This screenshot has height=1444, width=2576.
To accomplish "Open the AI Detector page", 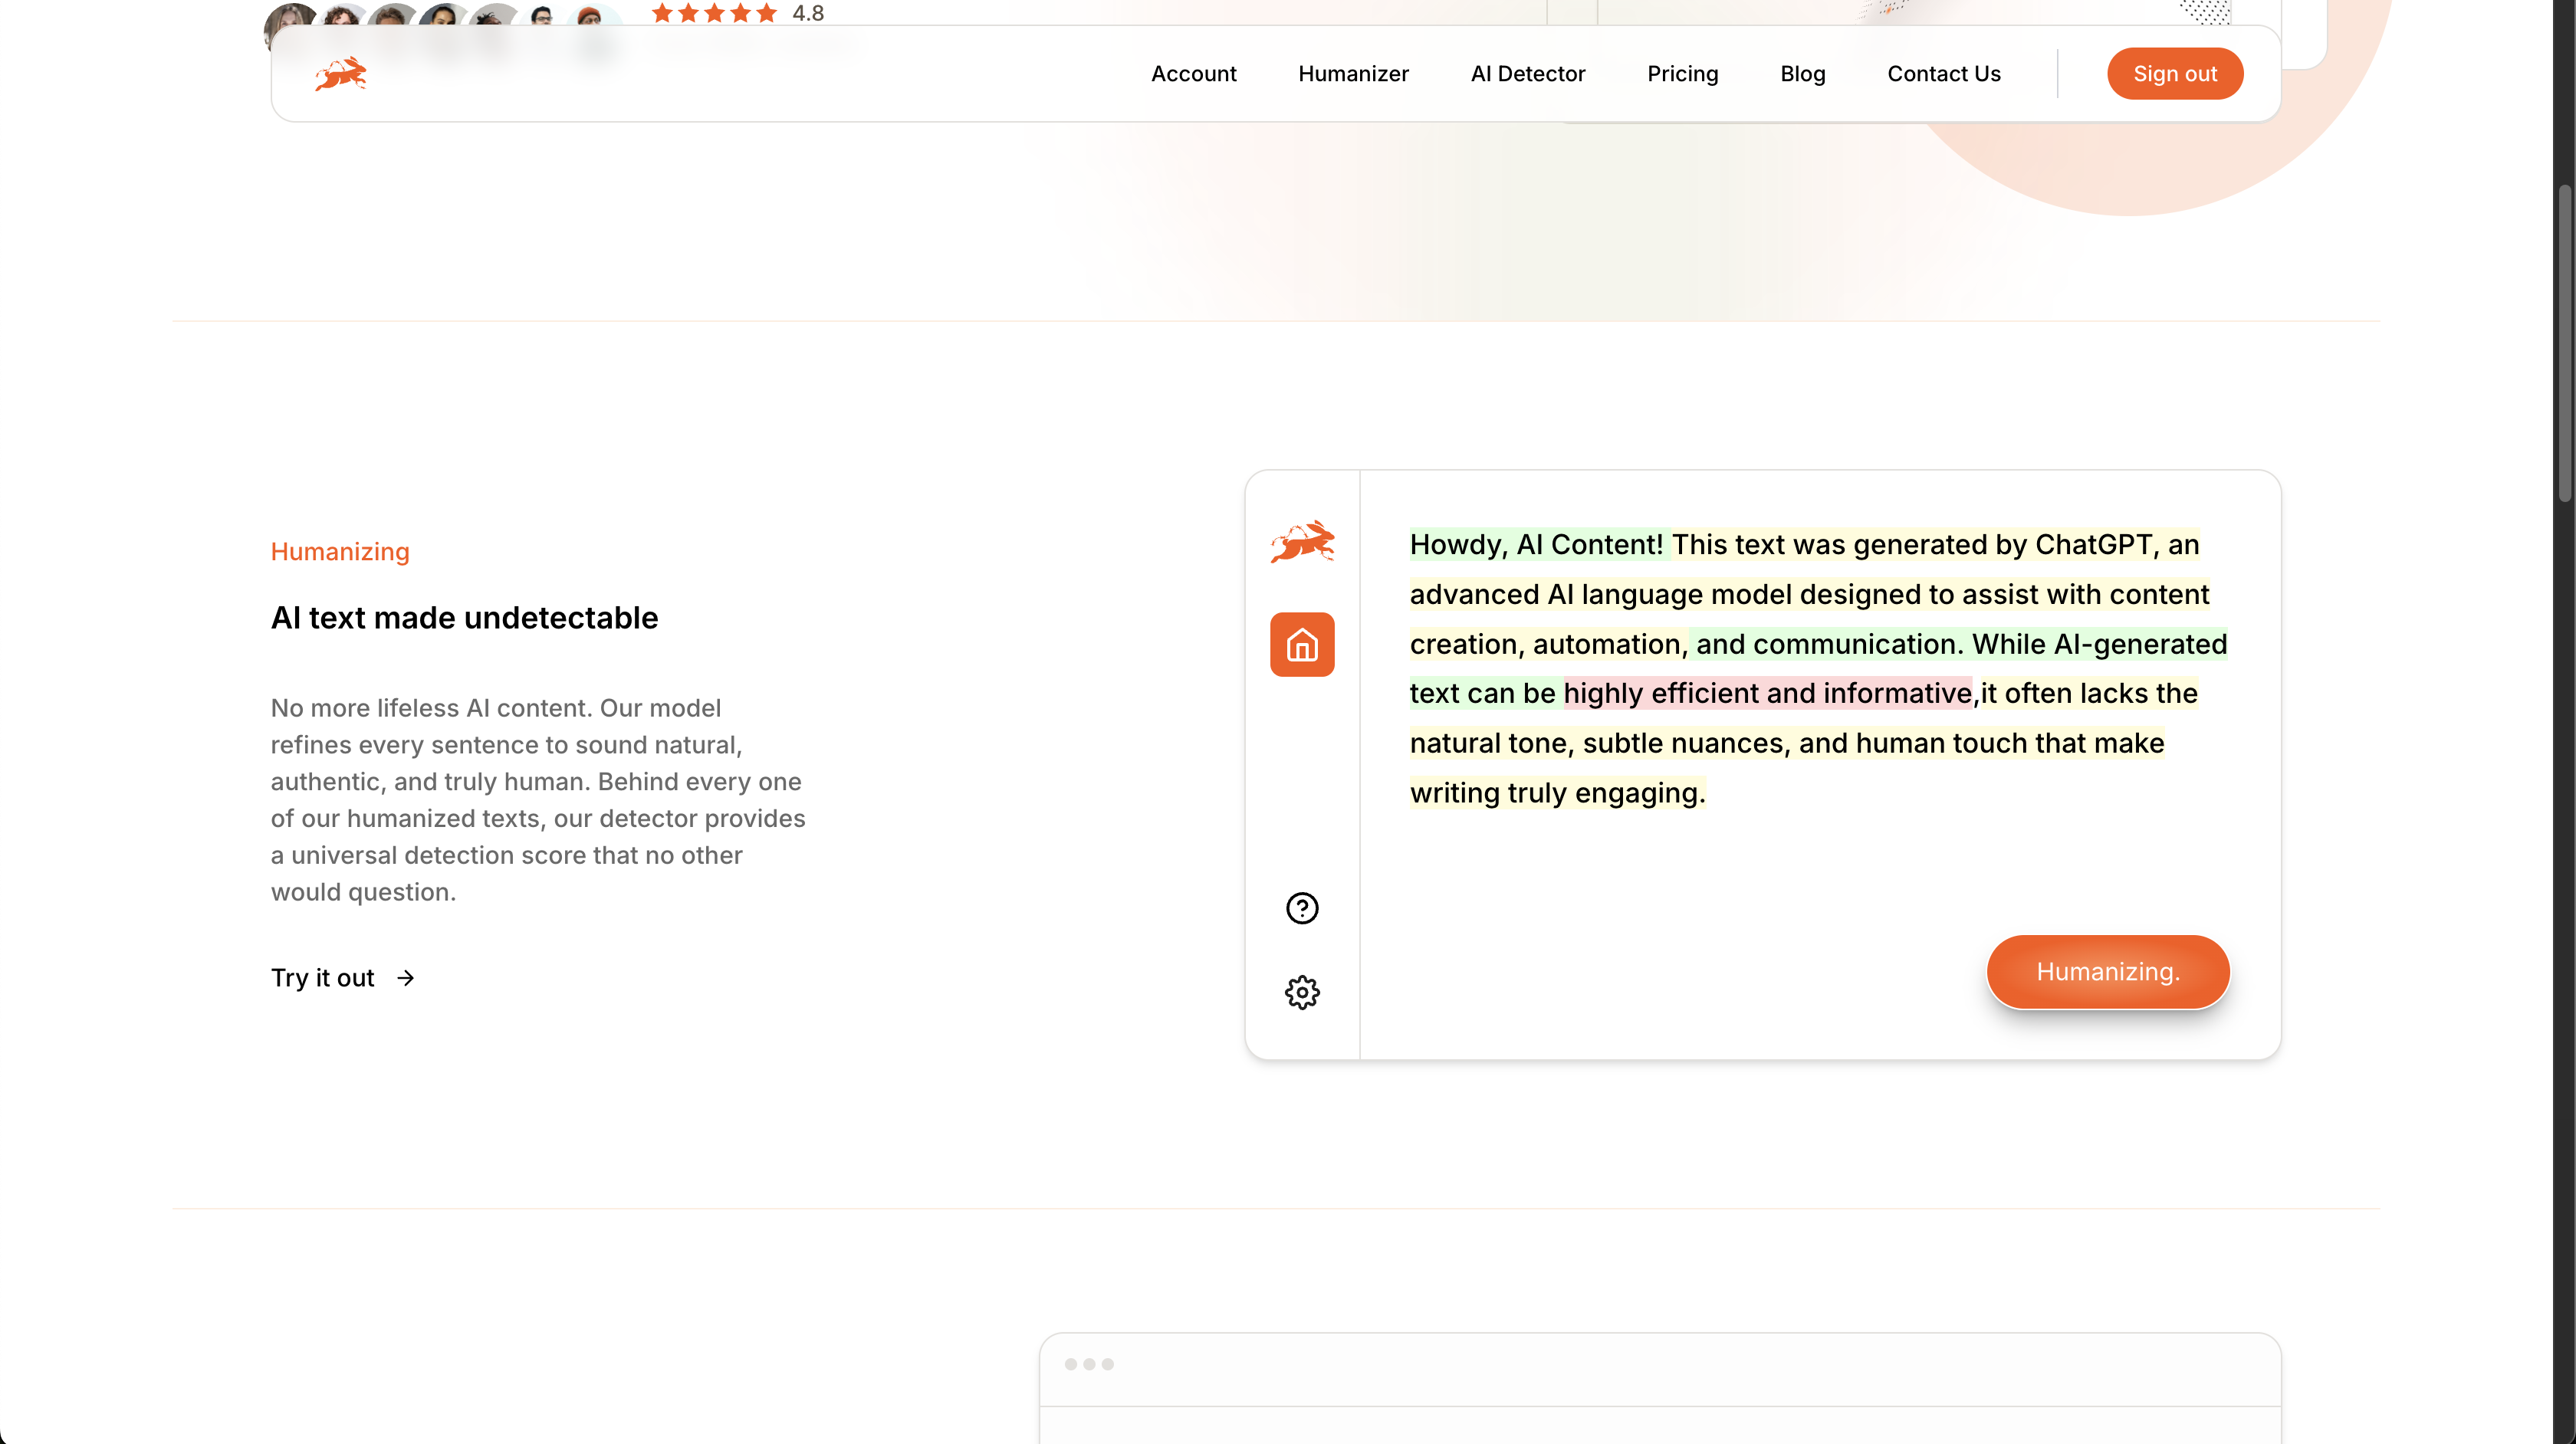I will tap(1527, 74).
